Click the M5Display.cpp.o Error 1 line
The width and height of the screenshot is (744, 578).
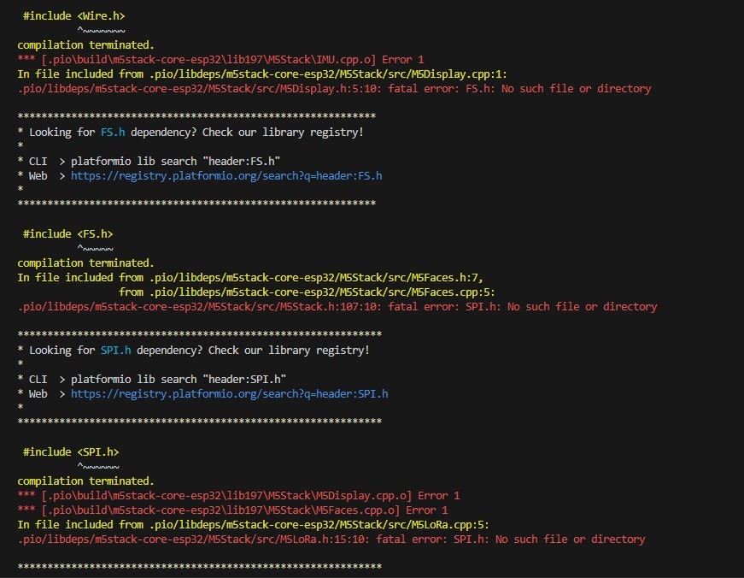[238, 496]
